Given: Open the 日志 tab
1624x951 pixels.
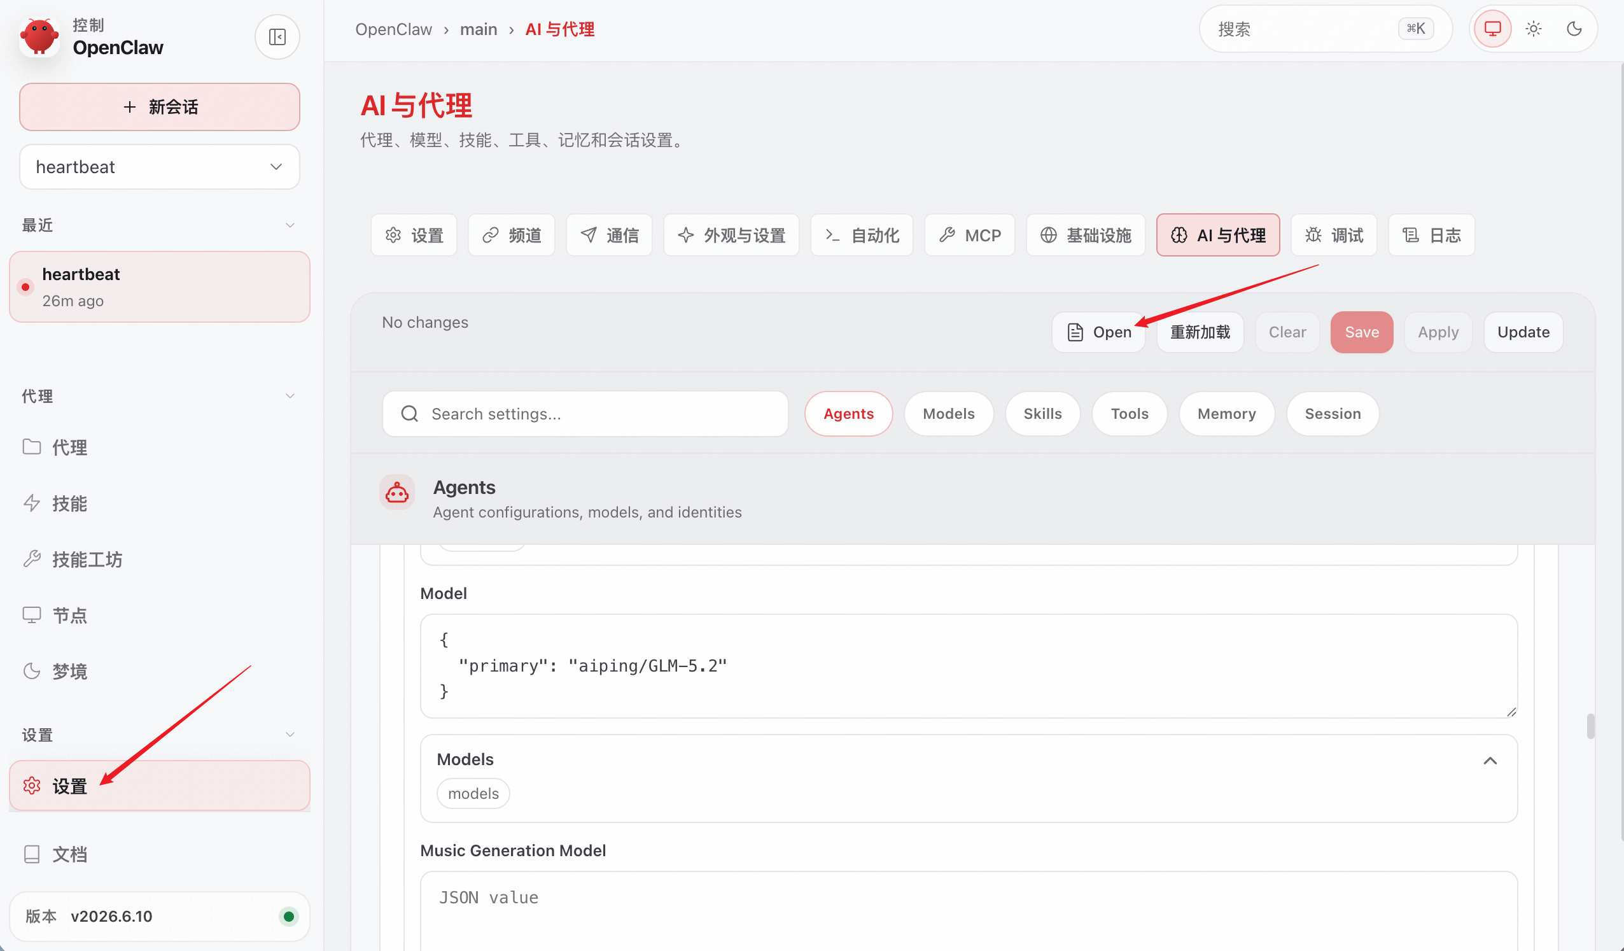Looking at the screenshot, I should (x=1431, y=235).
